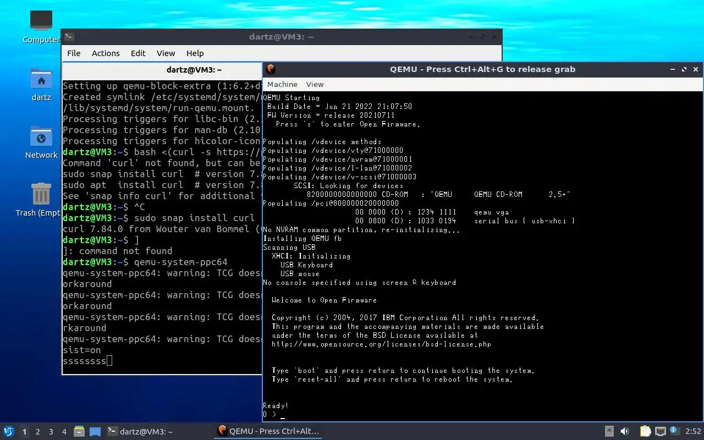Click 'USB Keyboard' line in QEMU

click(306, 265)
